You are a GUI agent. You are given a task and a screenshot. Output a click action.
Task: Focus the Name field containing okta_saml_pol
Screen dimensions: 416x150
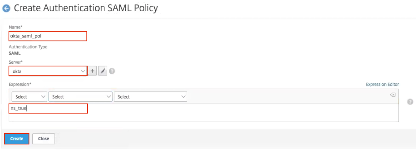[x=48, y=36]
